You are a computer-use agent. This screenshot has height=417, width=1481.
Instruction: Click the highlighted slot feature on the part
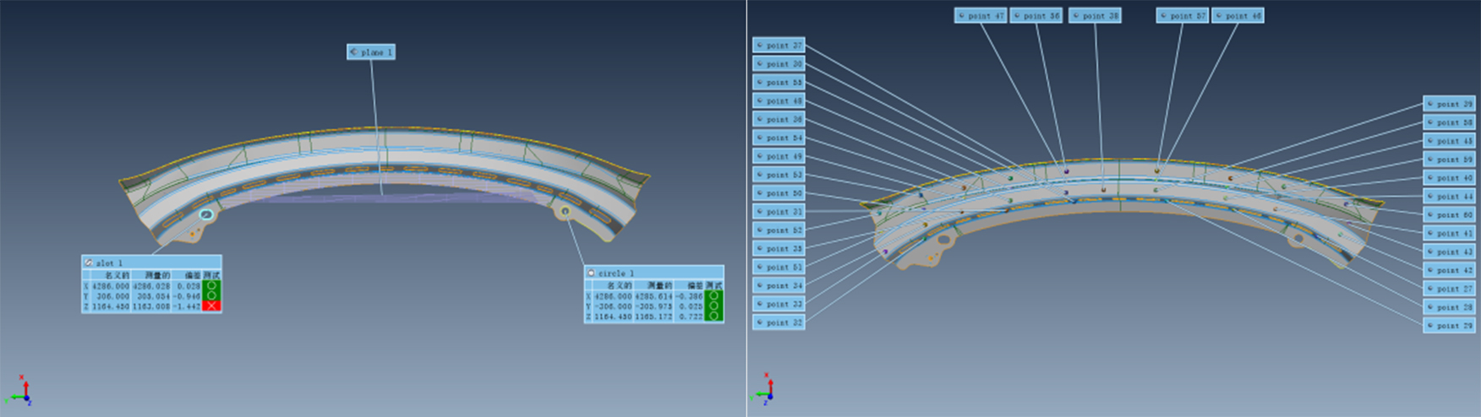[x=206, y=214]
